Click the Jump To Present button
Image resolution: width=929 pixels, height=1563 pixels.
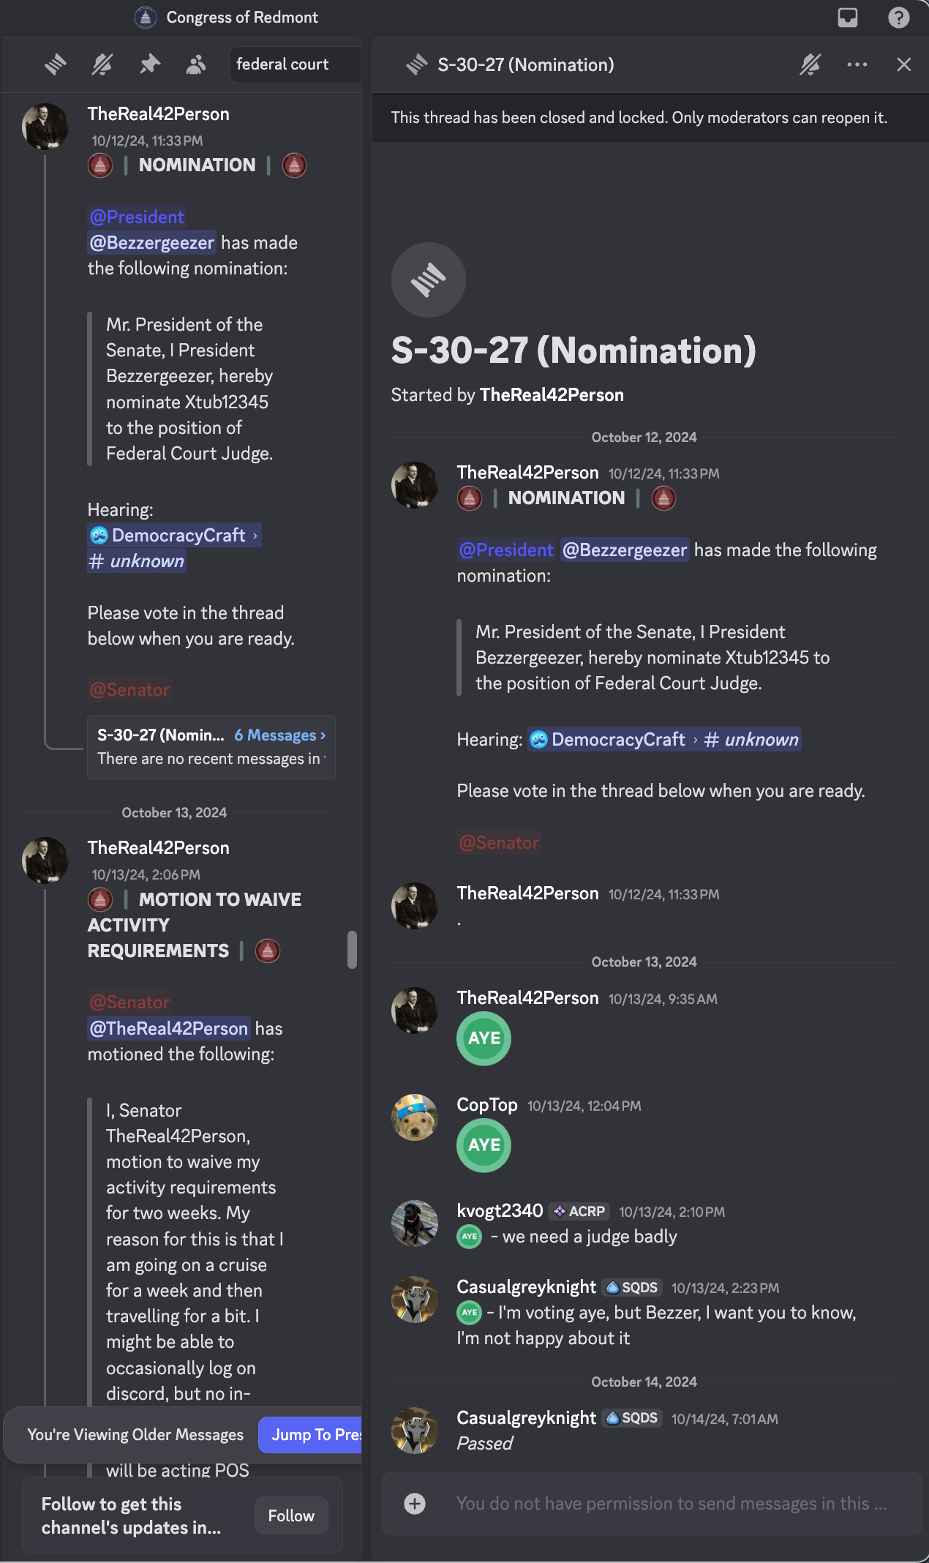[312, 1434]
